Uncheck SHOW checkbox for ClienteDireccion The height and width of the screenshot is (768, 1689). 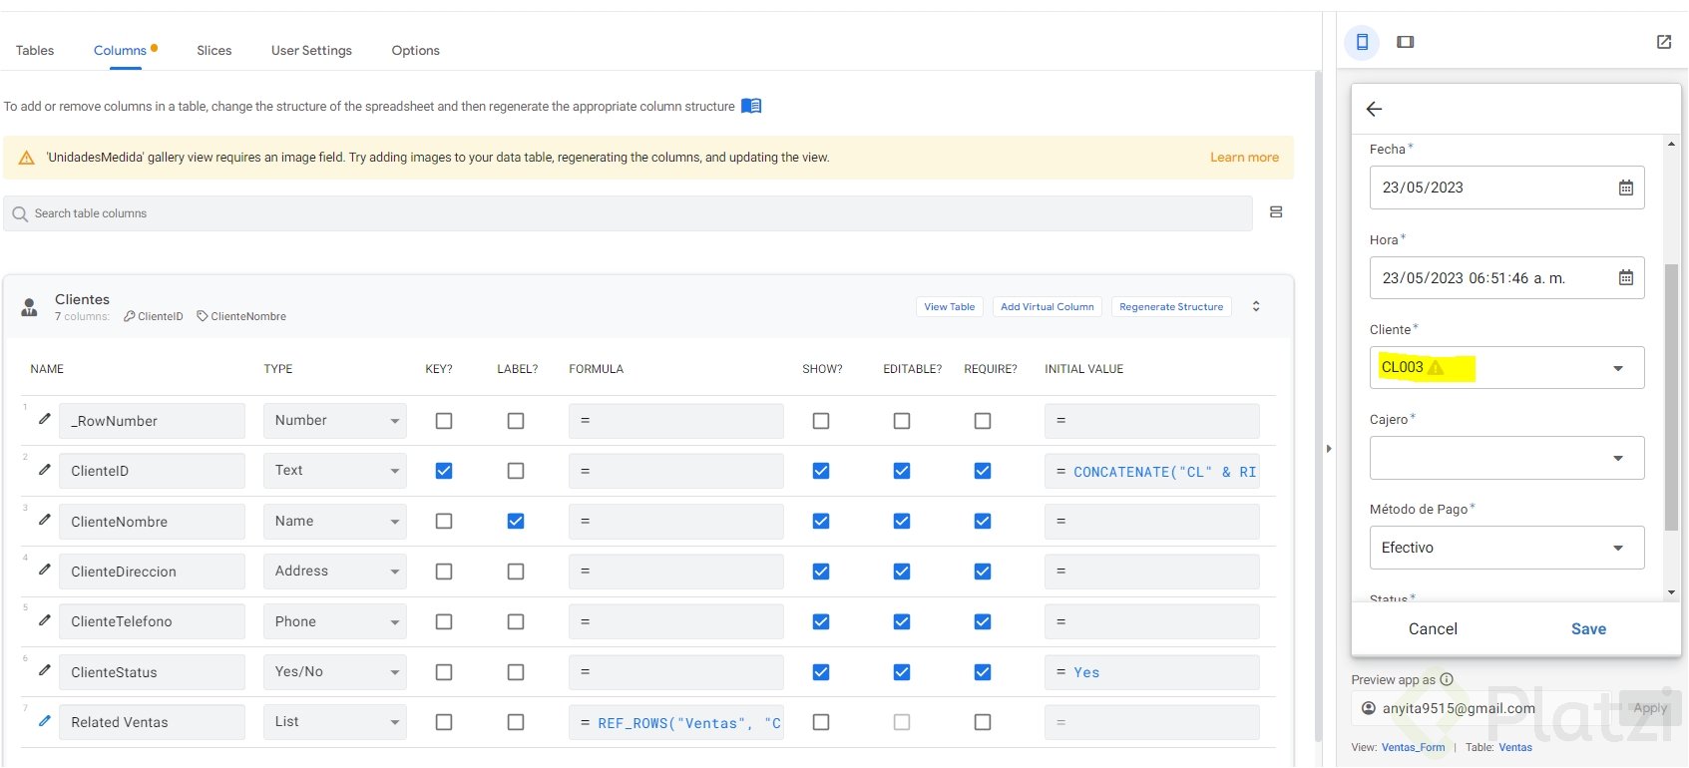click(x=821, y=572)
